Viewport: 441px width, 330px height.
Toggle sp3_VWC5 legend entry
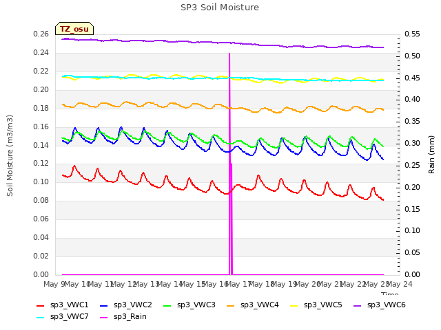coord(316,305)
